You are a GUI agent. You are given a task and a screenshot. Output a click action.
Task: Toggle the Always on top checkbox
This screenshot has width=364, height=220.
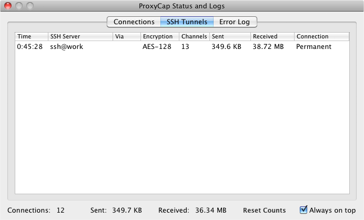click(304, 210)
